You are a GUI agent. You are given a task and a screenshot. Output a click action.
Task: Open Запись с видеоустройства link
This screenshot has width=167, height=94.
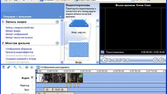[20, 28]
